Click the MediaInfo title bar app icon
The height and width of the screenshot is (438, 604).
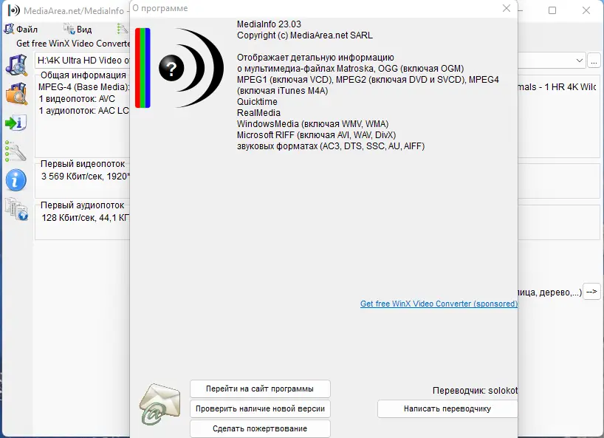(x=13, y=10)
